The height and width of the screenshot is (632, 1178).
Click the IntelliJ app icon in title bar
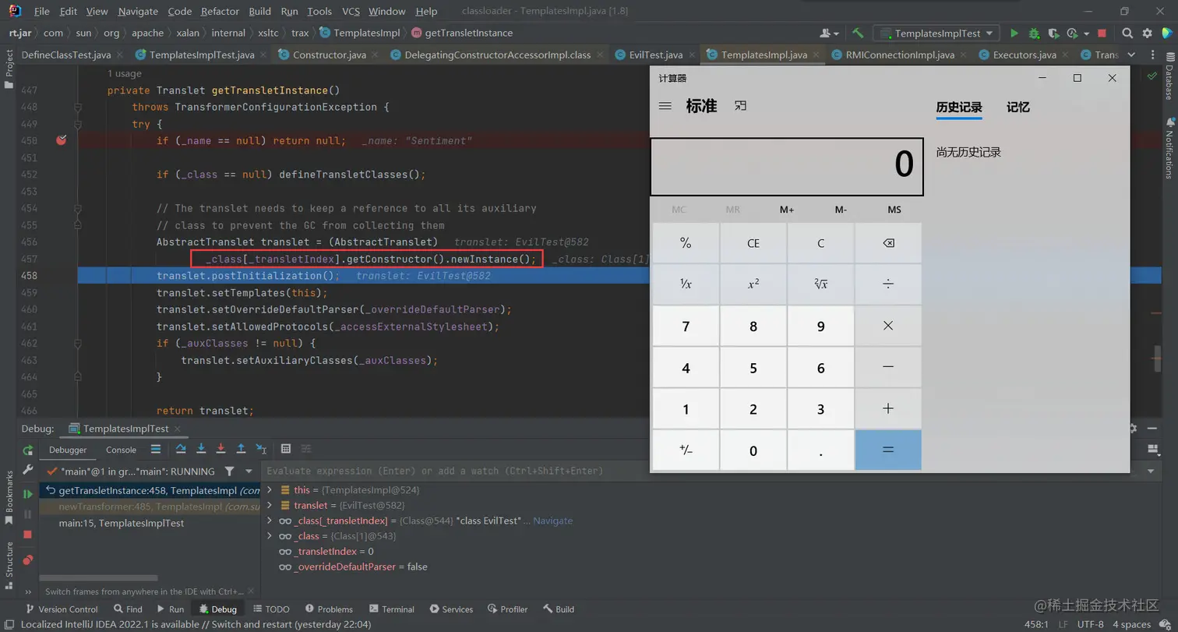coord(14,11)
